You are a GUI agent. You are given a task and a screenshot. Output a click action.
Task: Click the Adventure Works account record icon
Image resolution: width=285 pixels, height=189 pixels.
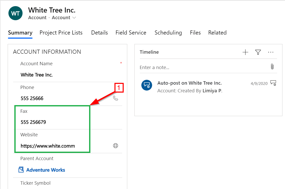click(21, 170)
